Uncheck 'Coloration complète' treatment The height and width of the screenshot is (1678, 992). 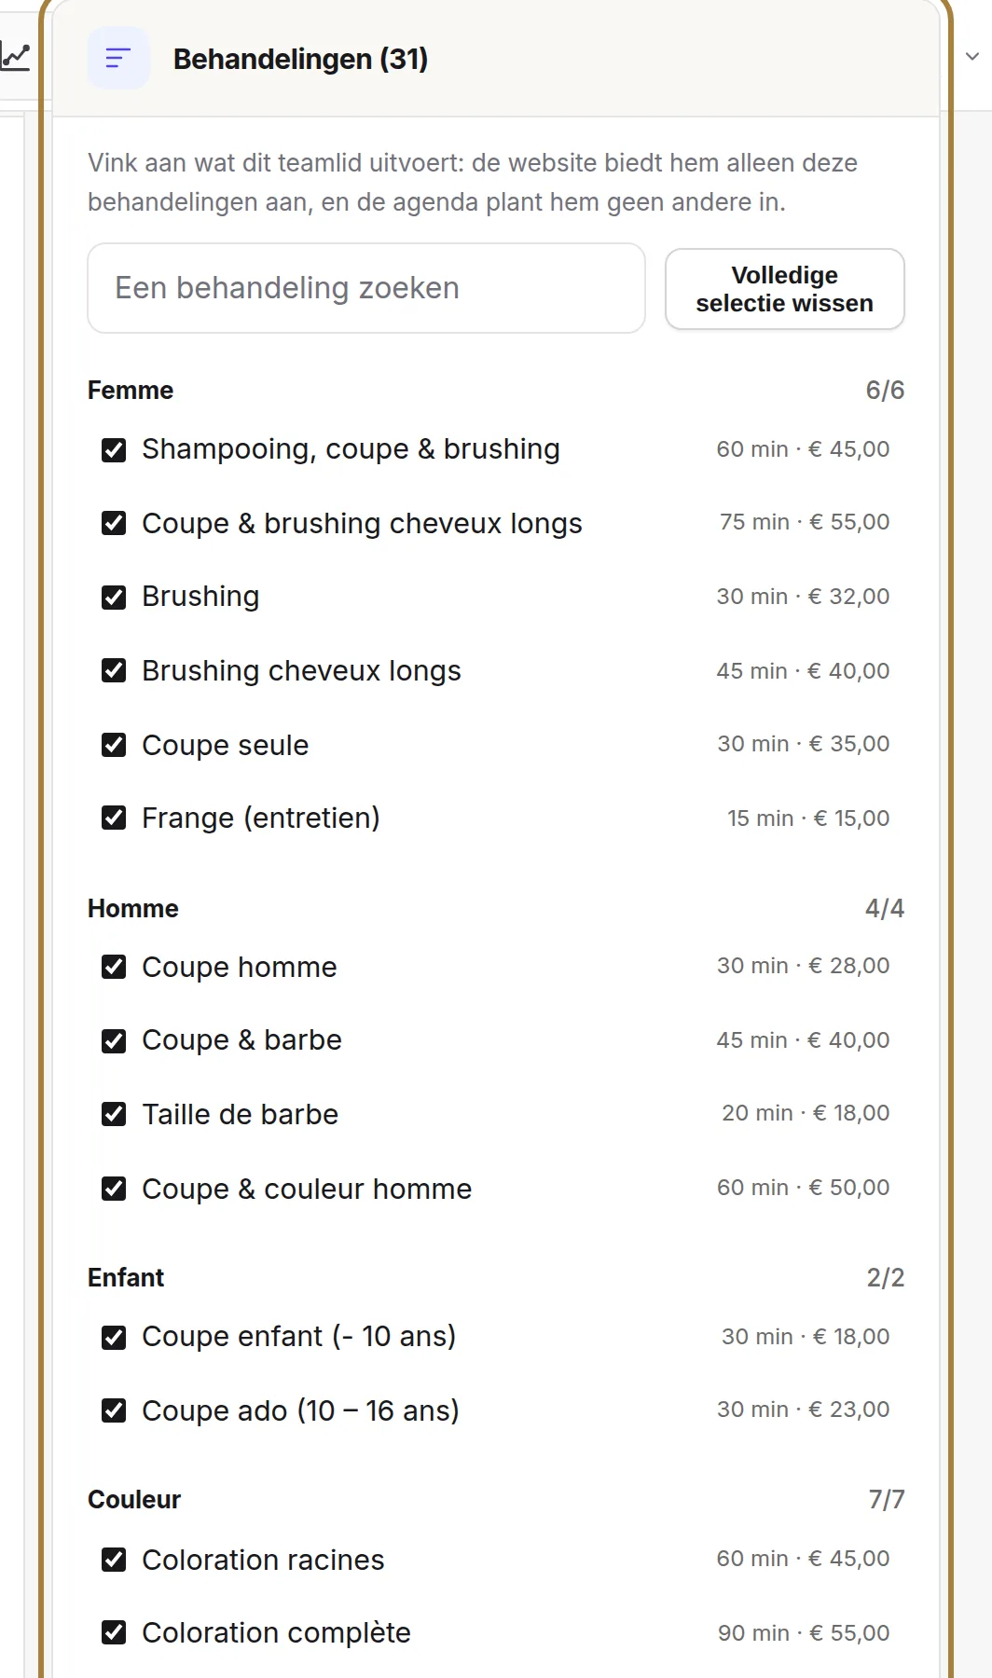click(114, 1632)
